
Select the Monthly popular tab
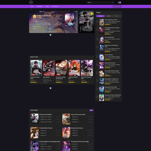coord(108,16)
